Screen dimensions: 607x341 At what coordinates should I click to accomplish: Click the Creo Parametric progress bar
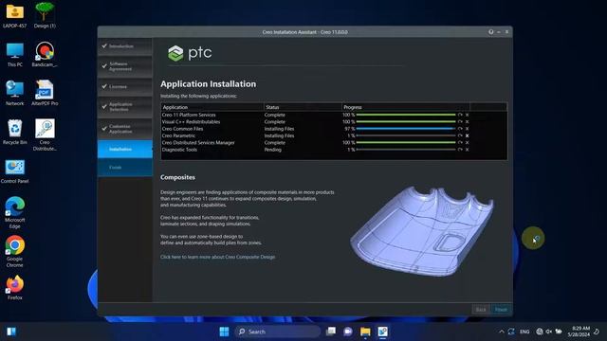[x=406, y=135]
